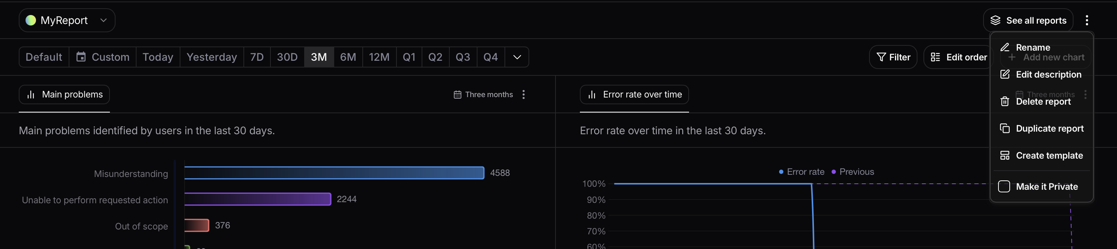Expand more date ranges chevron after Q4

click(517, 57)
